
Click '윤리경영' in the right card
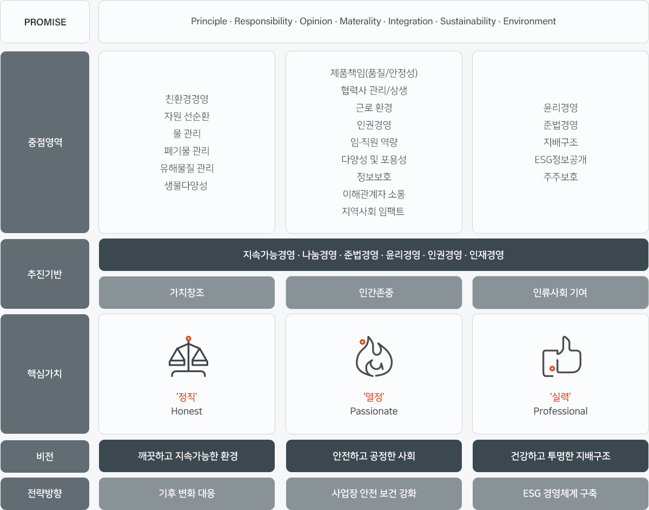(560, 108)
